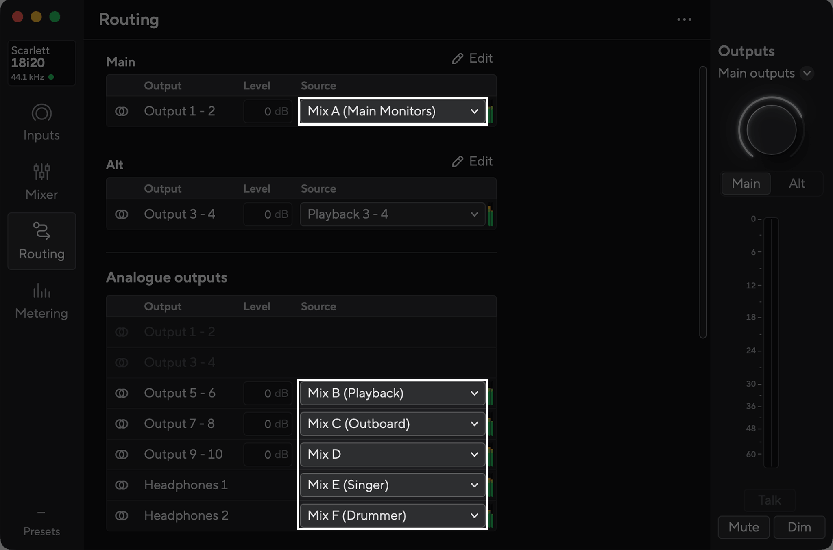833x550 pixels.
Task: Click the Talk button
Action: pyautogui.click(x=770, y=500)
